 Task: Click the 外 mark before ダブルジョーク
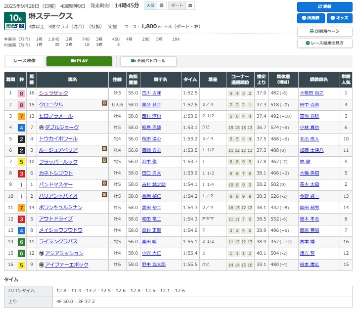coord(41,128)
